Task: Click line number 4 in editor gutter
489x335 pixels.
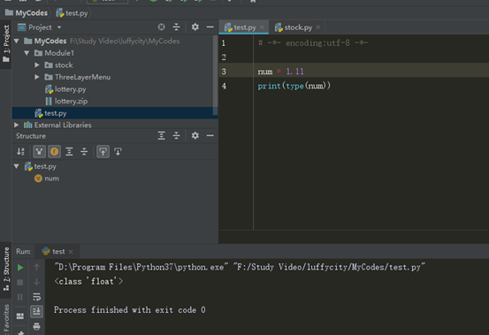Action: (x=224, y=86)
